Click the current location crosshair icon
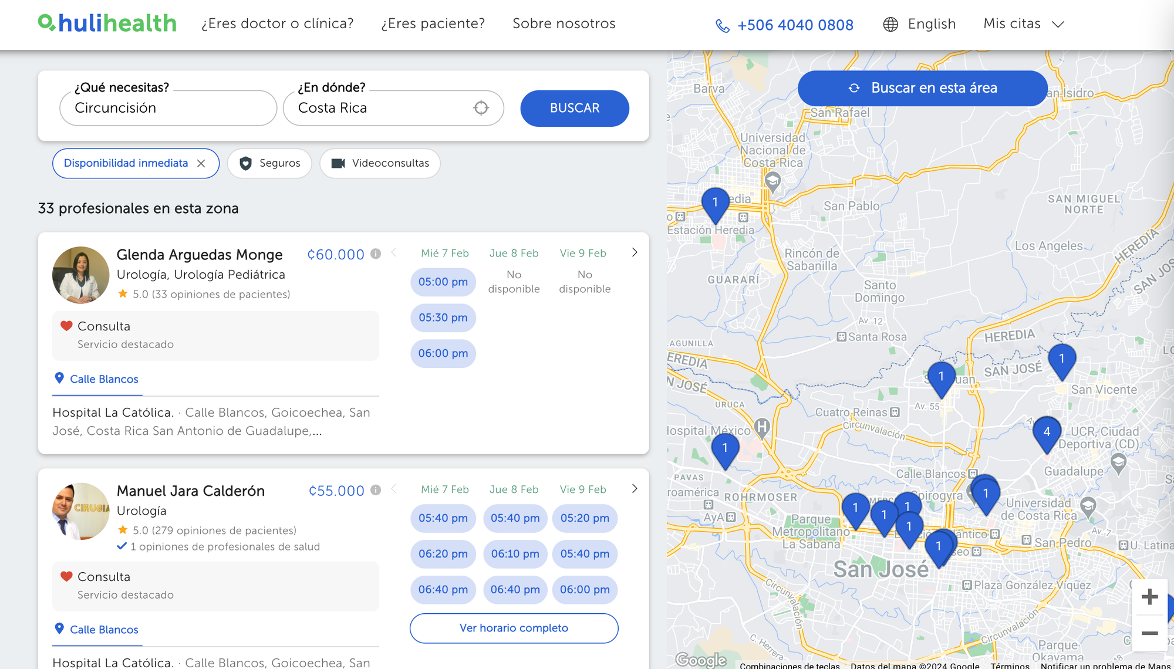1174x669 pixels. (481, 108)
